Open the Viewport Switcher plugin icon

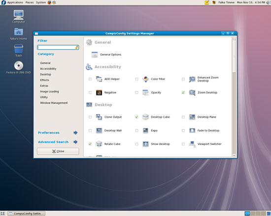coord(192,144)
